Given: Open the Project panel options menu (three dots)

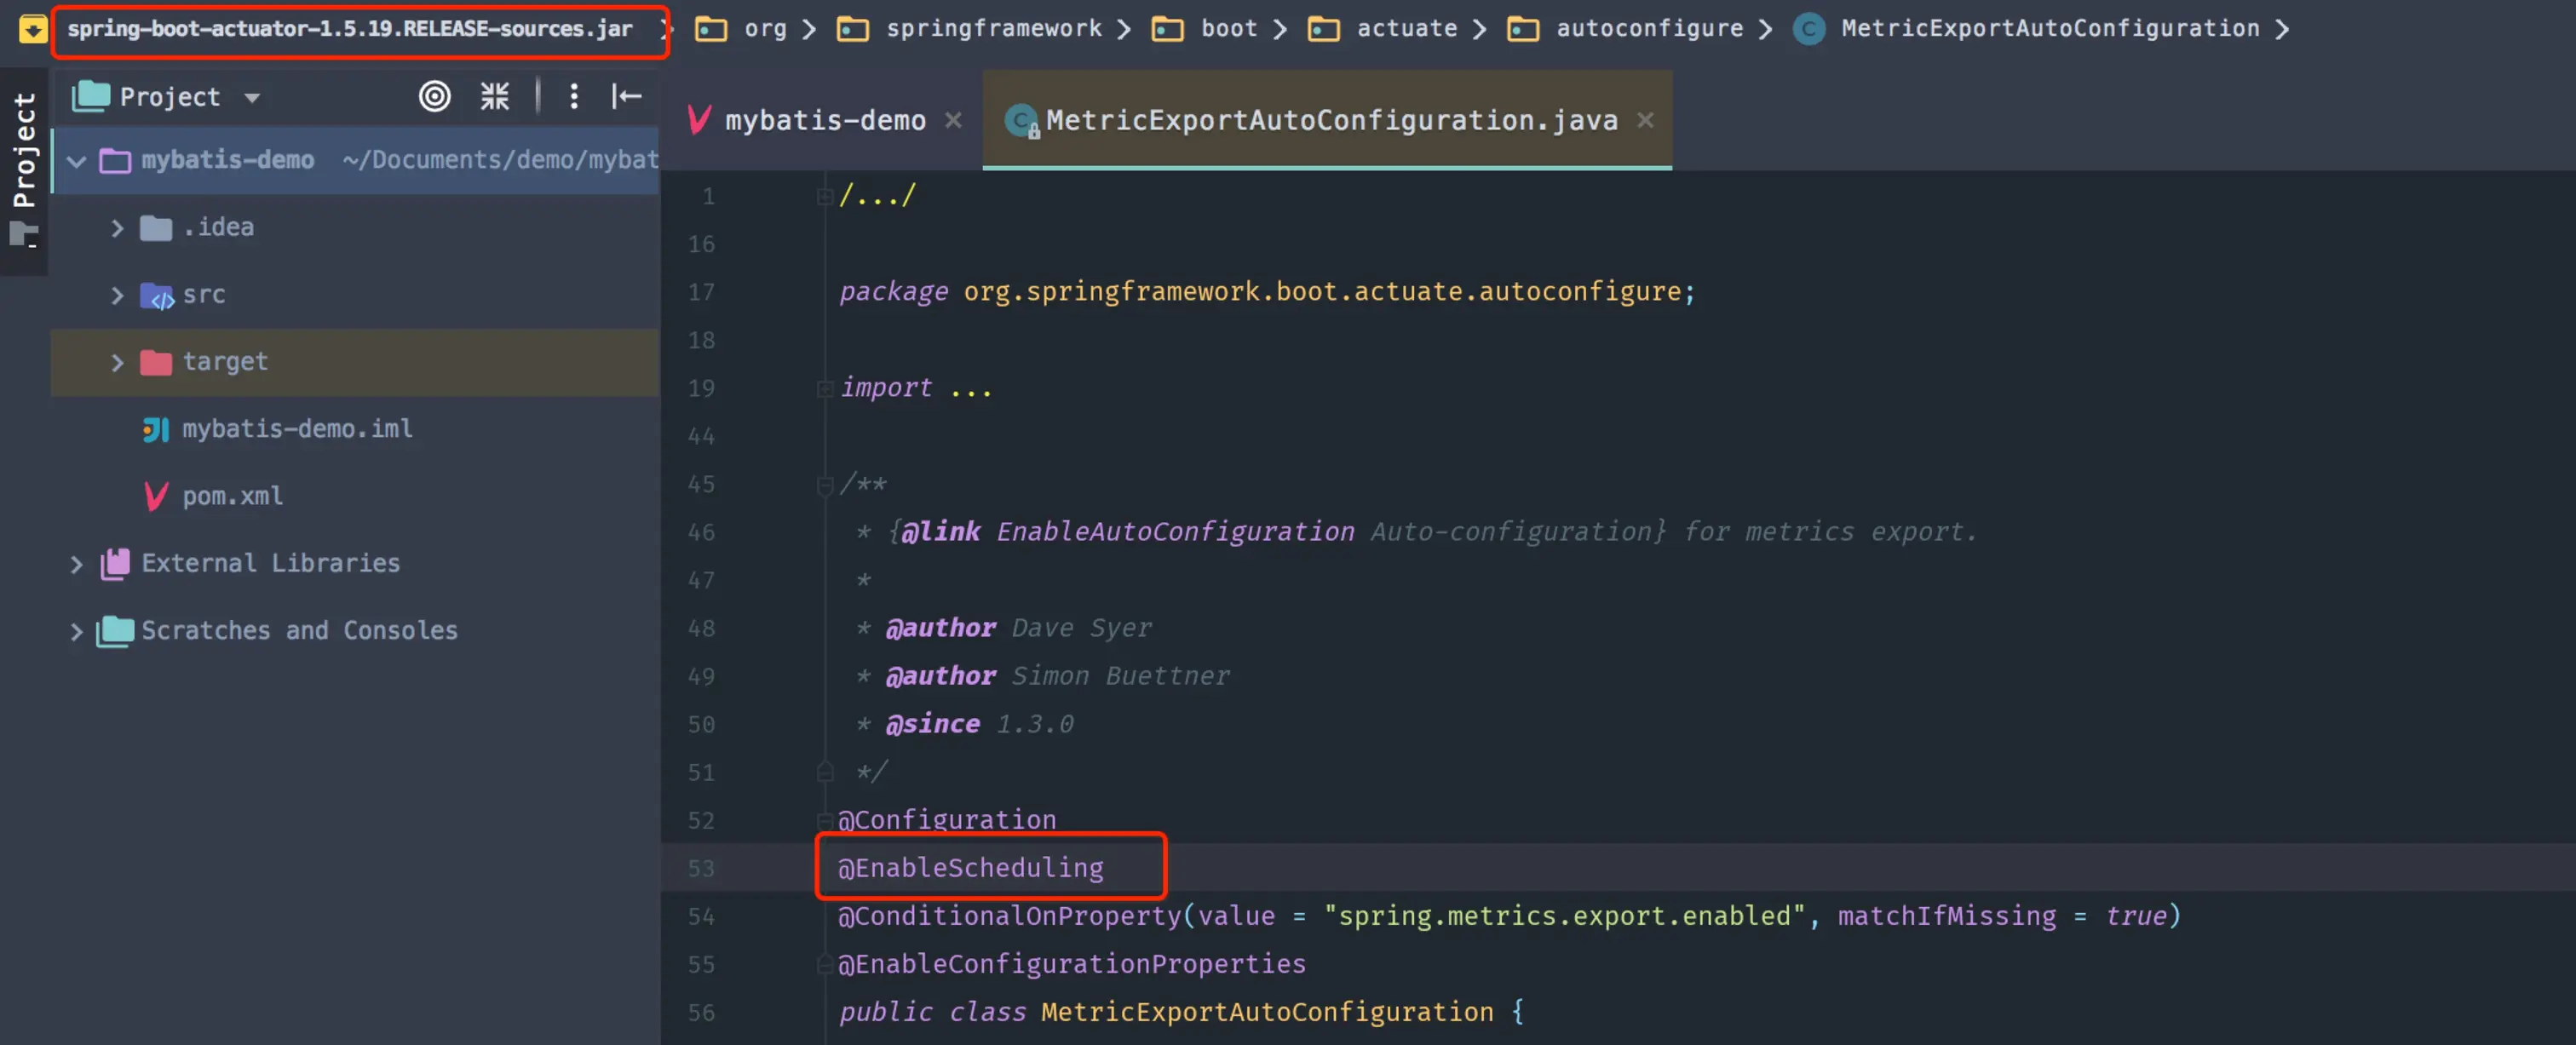Looking at the screenshot, I should [573, 97].
